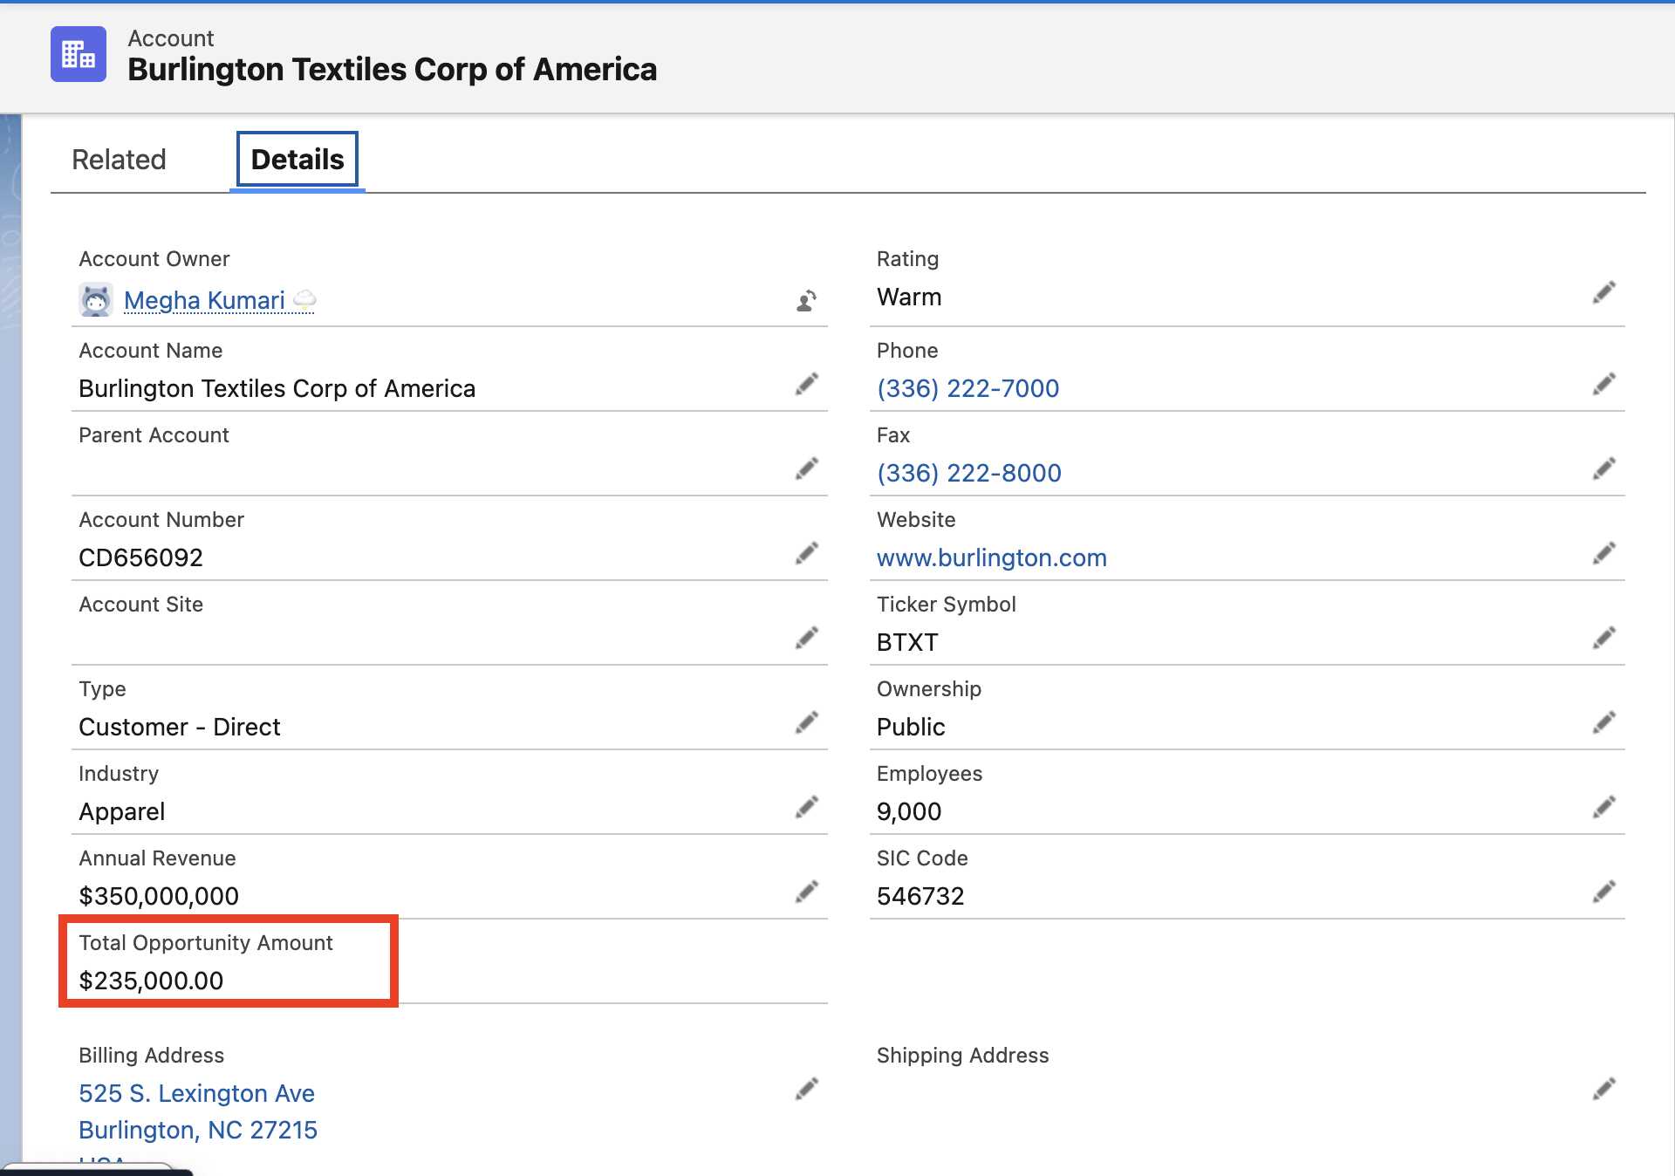Open Megha Kumari avatar icon
Screen dimensions: 1675x1176
click(x=96, y=300)
